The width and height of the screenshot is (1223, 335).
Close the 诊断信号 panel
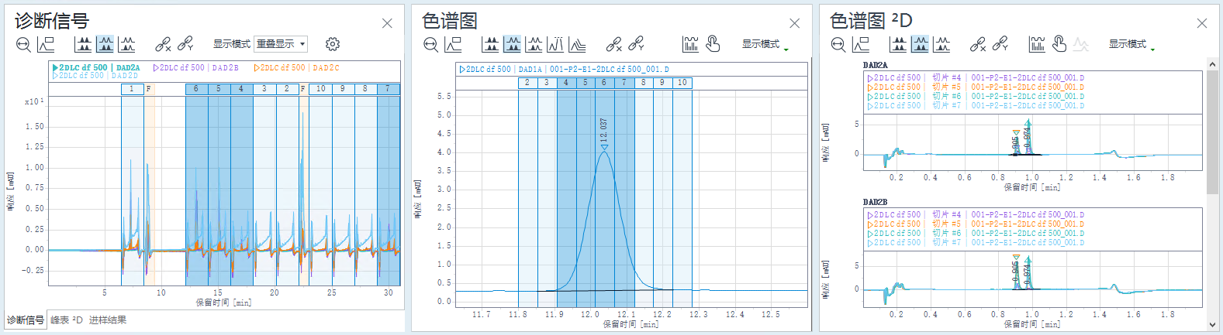click(387, 23)
